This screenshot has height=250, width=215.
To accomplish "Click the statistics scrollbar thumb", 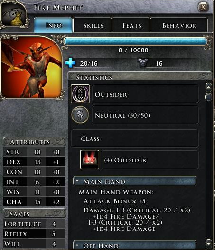I will (208, 97).
